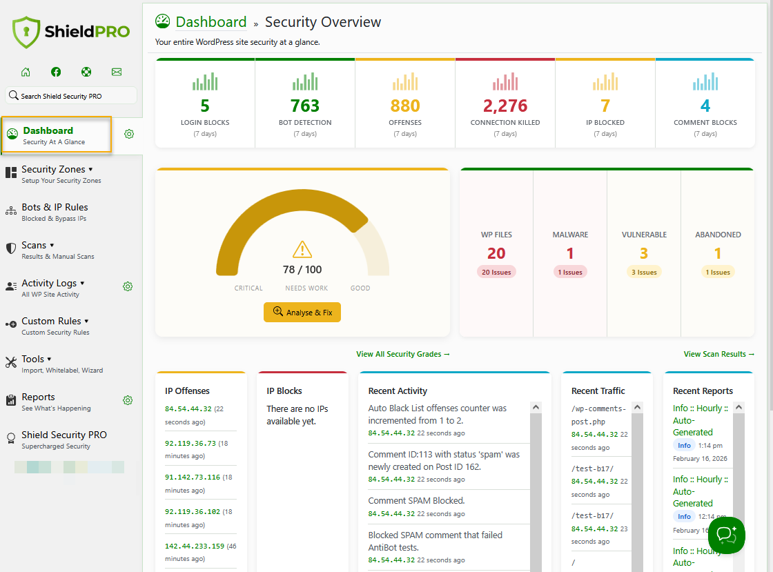Select Dashboard in the sidebar

point(57,135)
